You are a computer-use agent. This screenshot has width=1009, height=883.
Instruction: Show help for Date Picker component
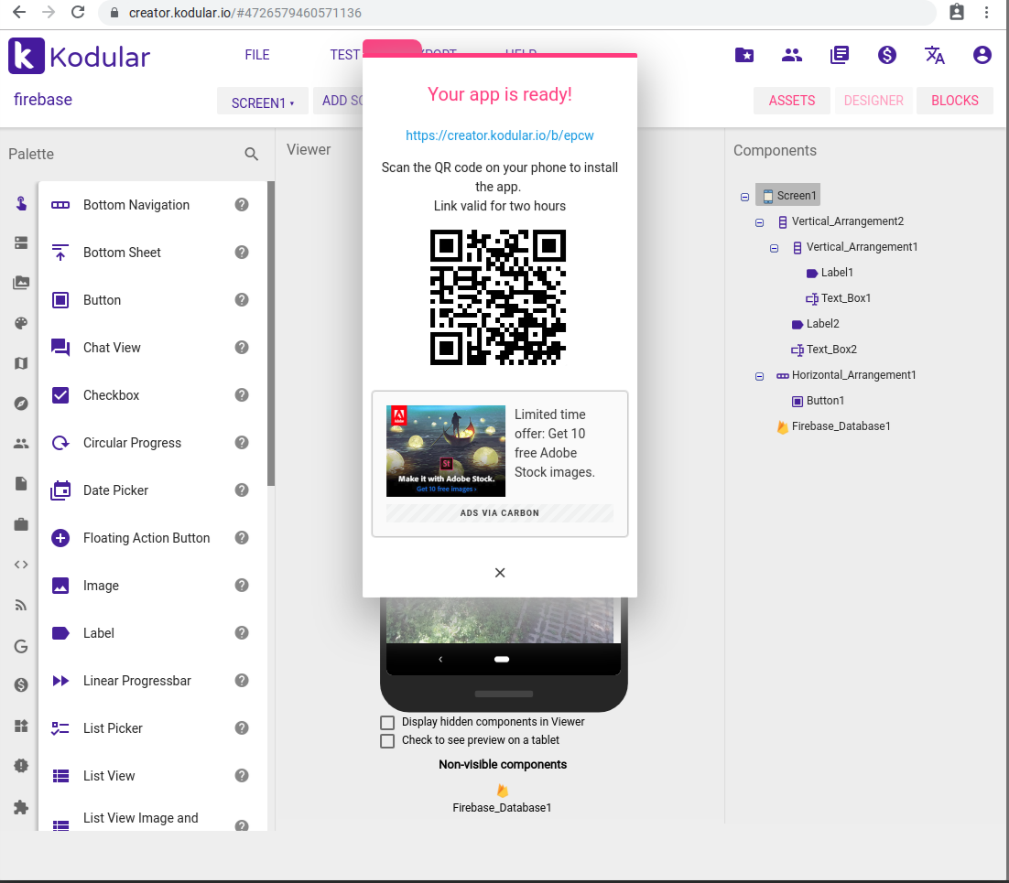(x=242, y=490)
